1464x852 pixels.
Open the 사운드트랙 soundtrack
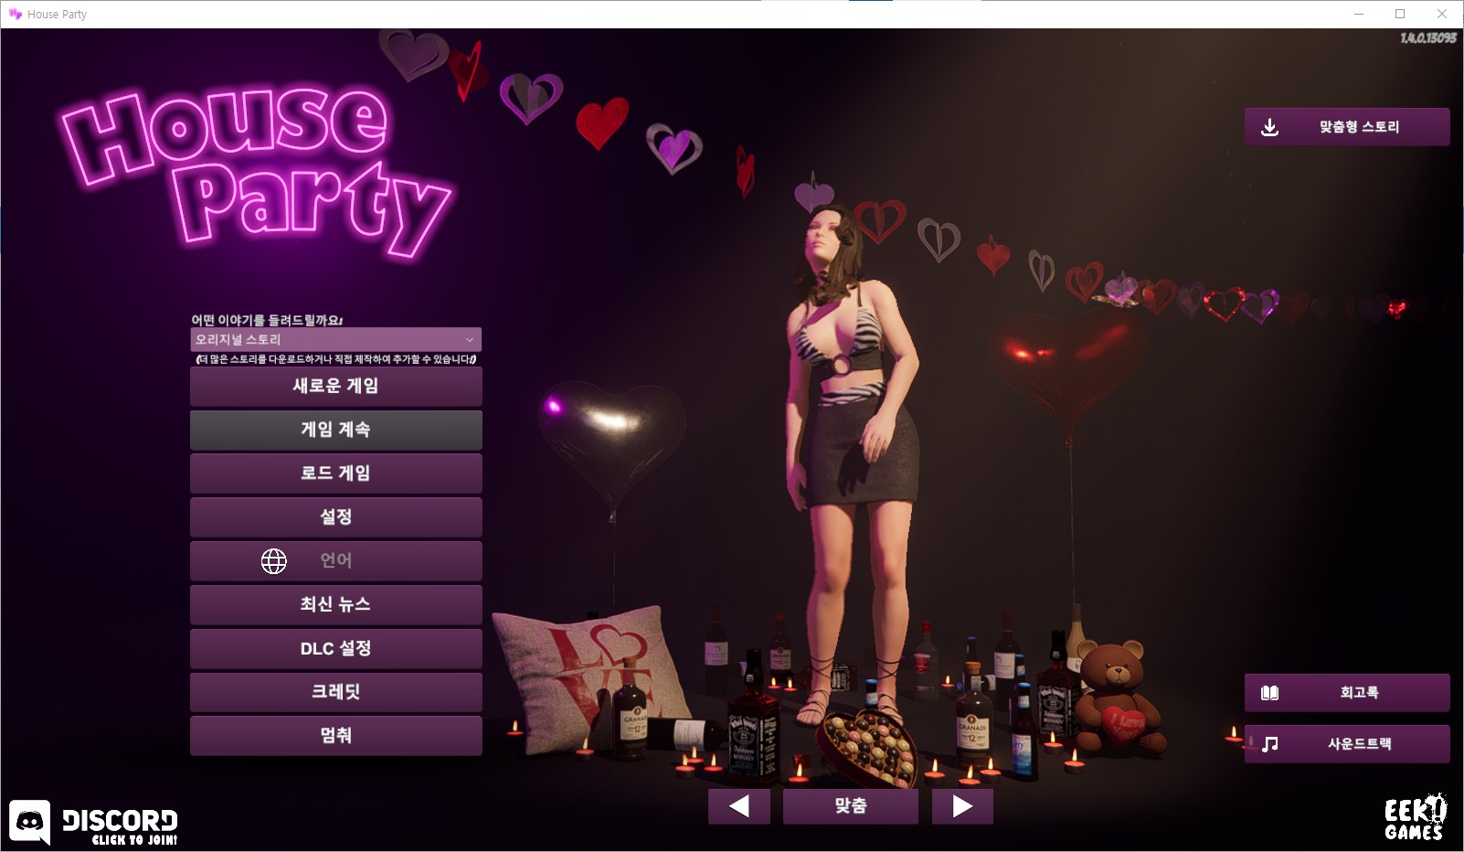coord(1347,744)
